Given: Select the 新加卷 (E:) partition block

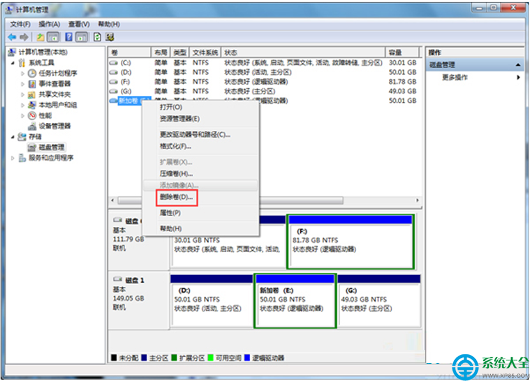Looking at the screenshot, I should point(295,301).
